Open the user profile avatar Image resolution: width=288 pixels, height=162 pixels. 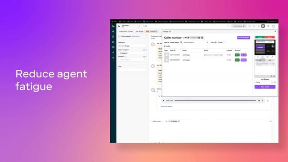274,26
